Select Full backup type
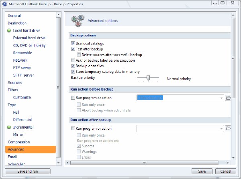241x179 pixels. point(16,113)
